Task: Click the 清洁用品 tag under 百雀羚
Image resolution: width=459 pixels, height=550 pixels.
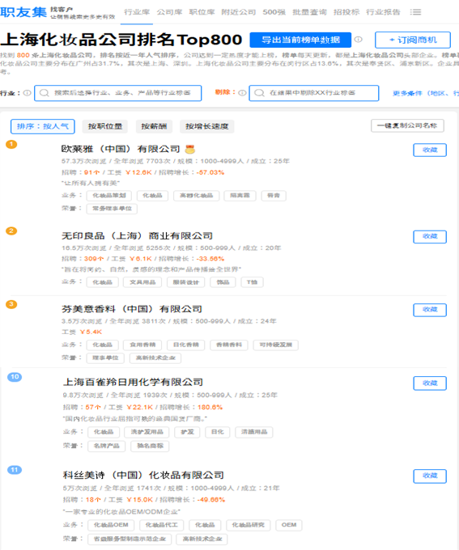Action: click(x=254, y=432)
